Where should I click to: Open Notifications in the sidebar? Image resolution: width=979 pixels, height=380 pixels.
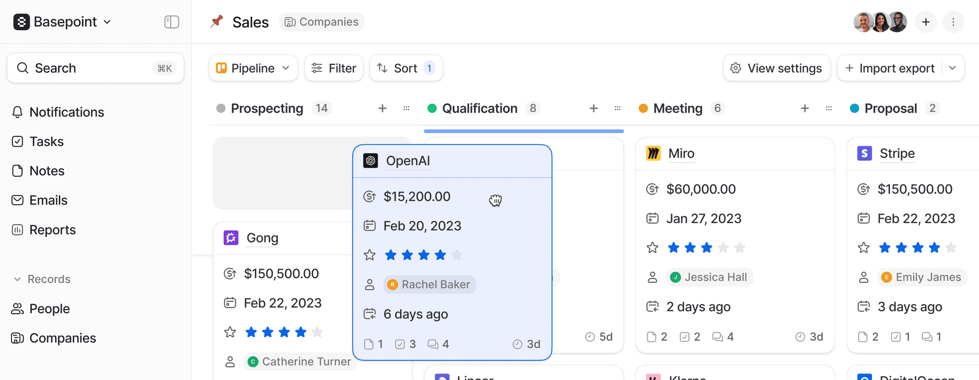click(58, 112)
